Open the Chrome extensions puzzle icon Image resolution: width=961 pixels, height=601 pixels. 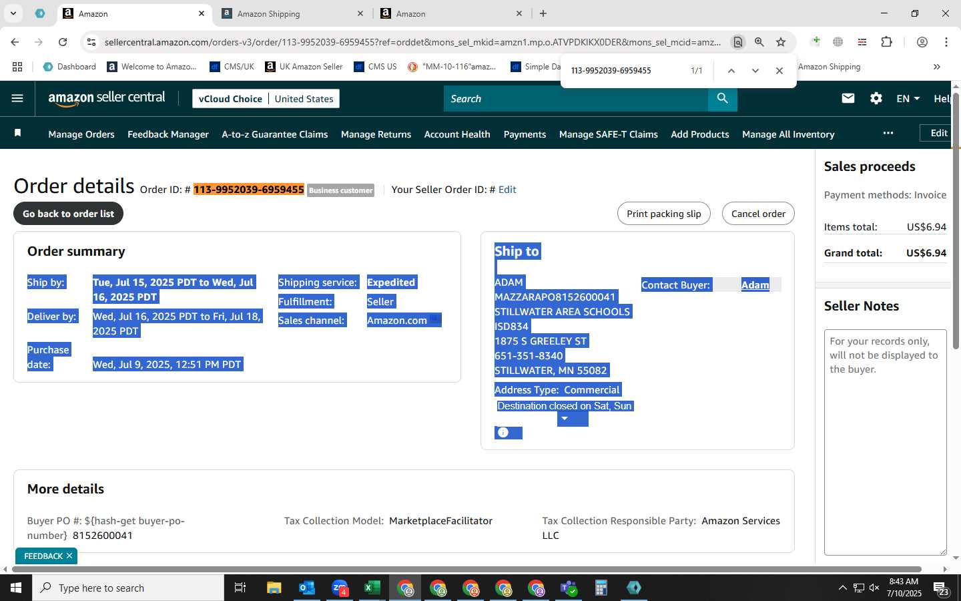tap(887, 42)
